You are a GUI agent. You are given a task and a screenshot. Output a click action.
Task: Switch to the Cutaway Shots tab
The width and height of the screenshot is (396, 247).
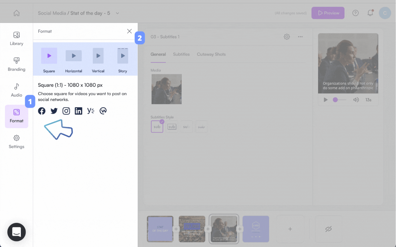211,54
